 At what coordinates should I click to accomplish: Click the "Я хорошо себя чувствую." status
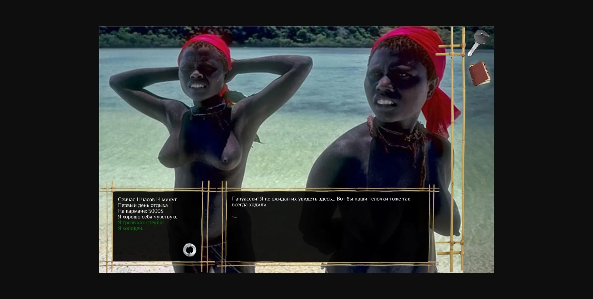point(147,217)
